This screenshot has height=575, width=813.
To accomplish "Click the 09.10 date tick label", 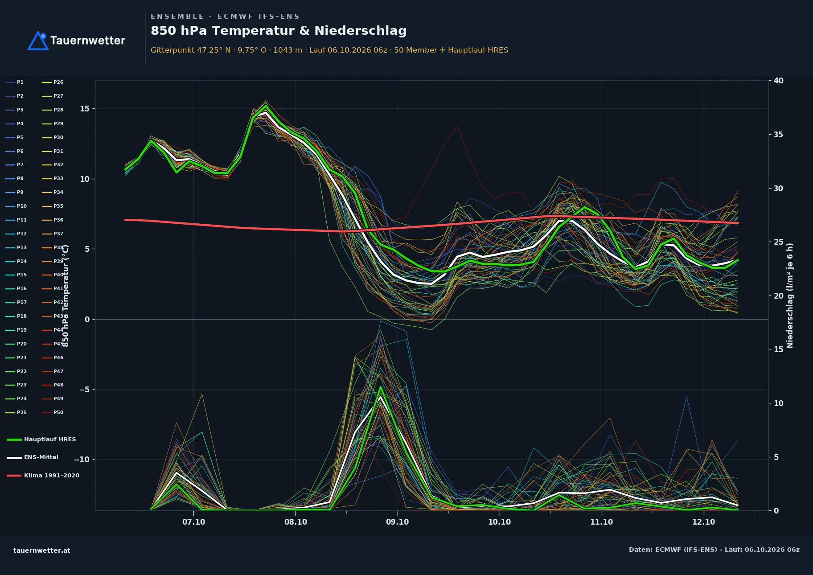I will click(397, 522).
